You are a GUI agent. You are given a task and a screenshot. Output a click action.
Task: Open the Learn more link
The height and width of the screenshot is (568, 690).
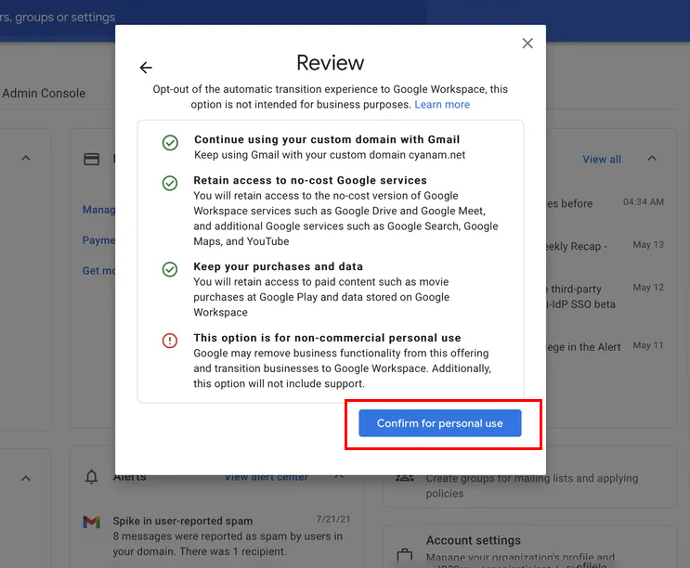[442, 105]
